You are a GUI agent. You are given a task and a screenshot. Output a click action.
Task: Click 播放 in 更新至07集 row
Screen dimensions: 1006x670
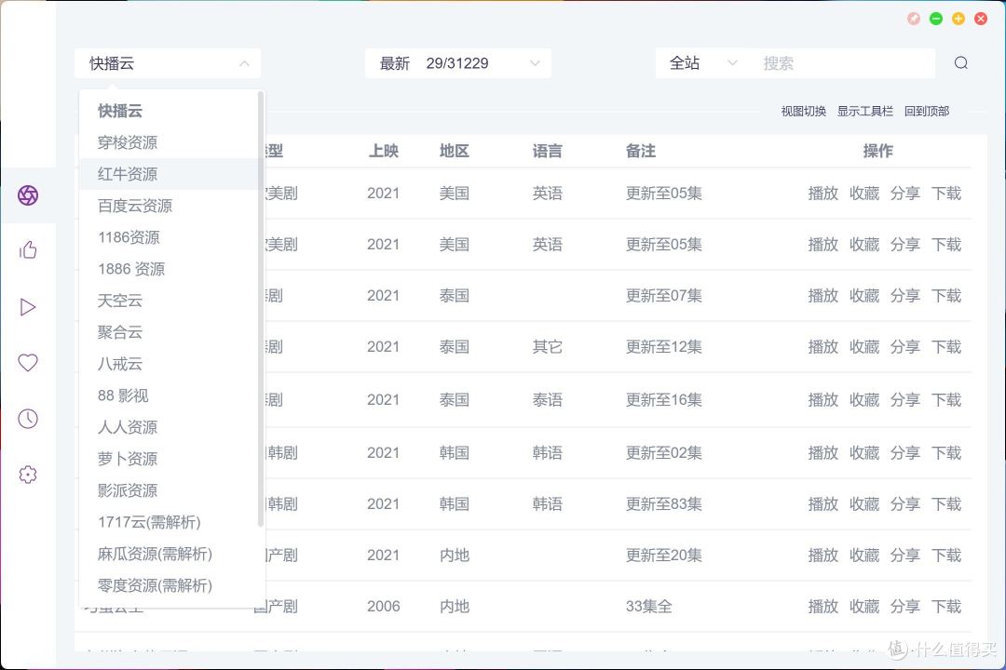pos(823,296)
